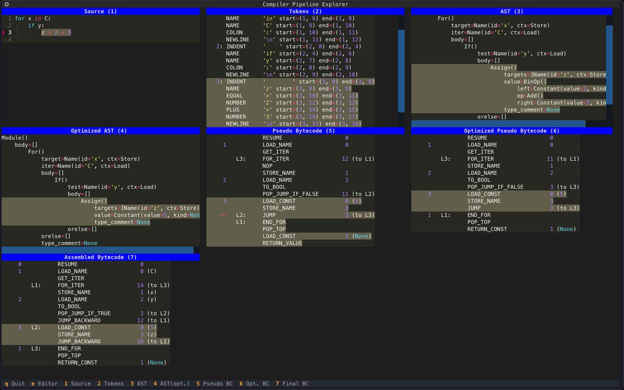The width and height of the screenshot is (624, 390).
Task: Select the token row NAME 'z'
Action: 290,88
